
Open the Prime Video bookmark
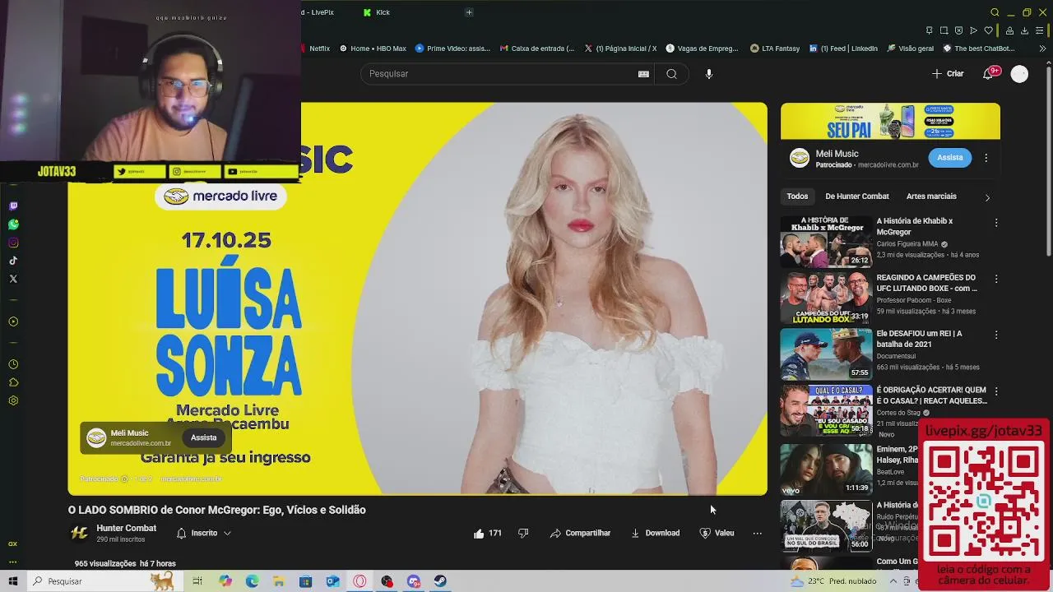coord(453,49)
